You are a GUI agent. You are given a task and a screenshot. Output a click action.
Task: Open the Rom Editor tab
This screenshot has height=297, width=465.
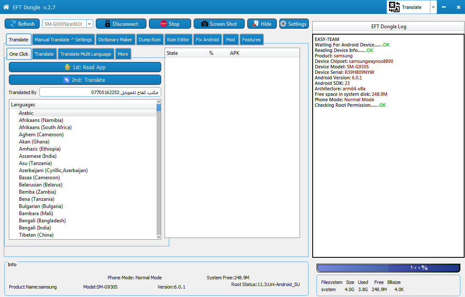pyautogui.click(x=178, y=40)
